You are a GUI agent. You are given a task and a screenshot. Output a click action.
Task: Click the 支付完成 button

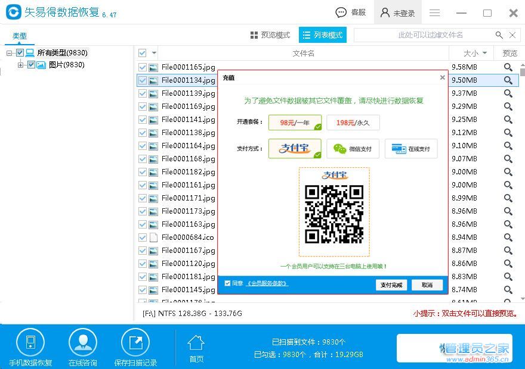coord(391,285)
